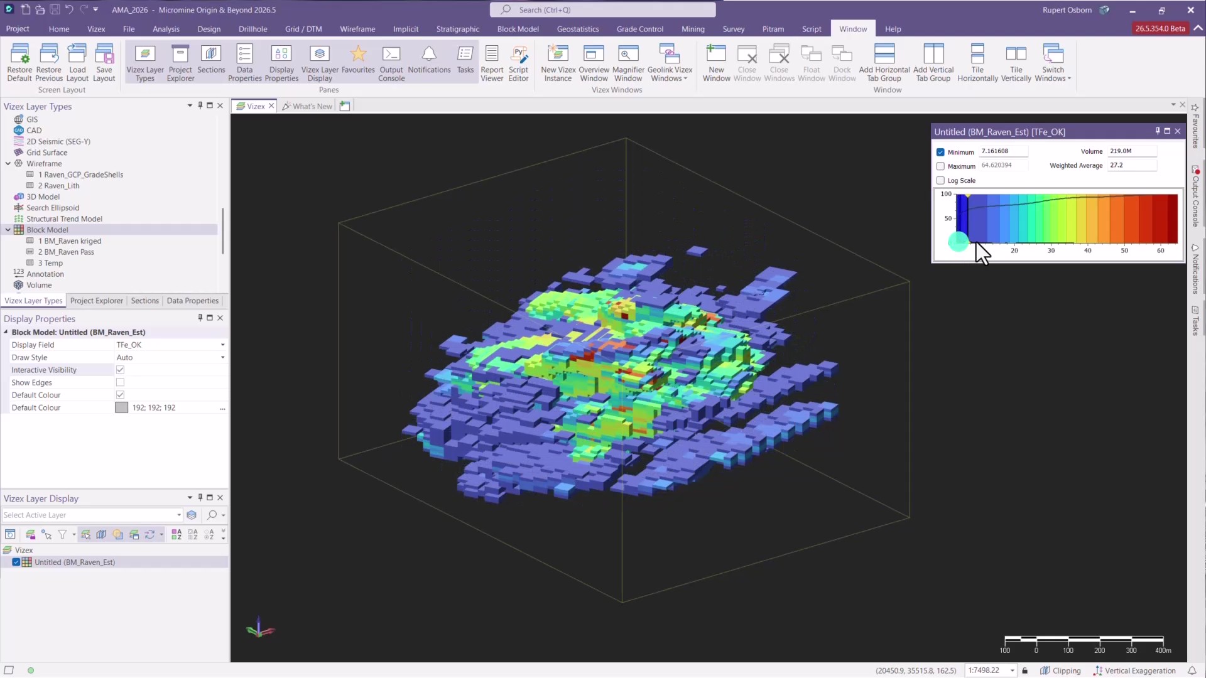1206x678 pixels.
Task: Collapse the Block Model tree node
Action: point(8,230)
